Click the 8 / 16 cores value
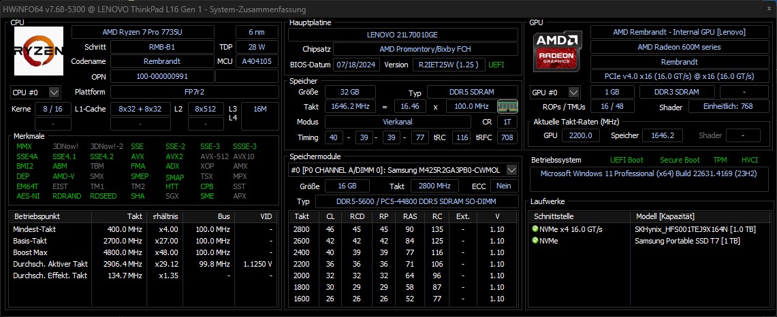Image resolution: width=777 pixels, height=317 pixels. 53,109
